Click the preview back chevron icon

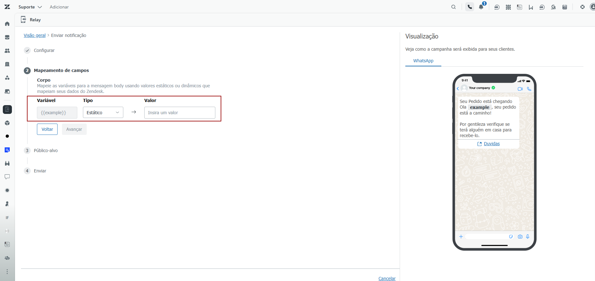coord(458,89)
